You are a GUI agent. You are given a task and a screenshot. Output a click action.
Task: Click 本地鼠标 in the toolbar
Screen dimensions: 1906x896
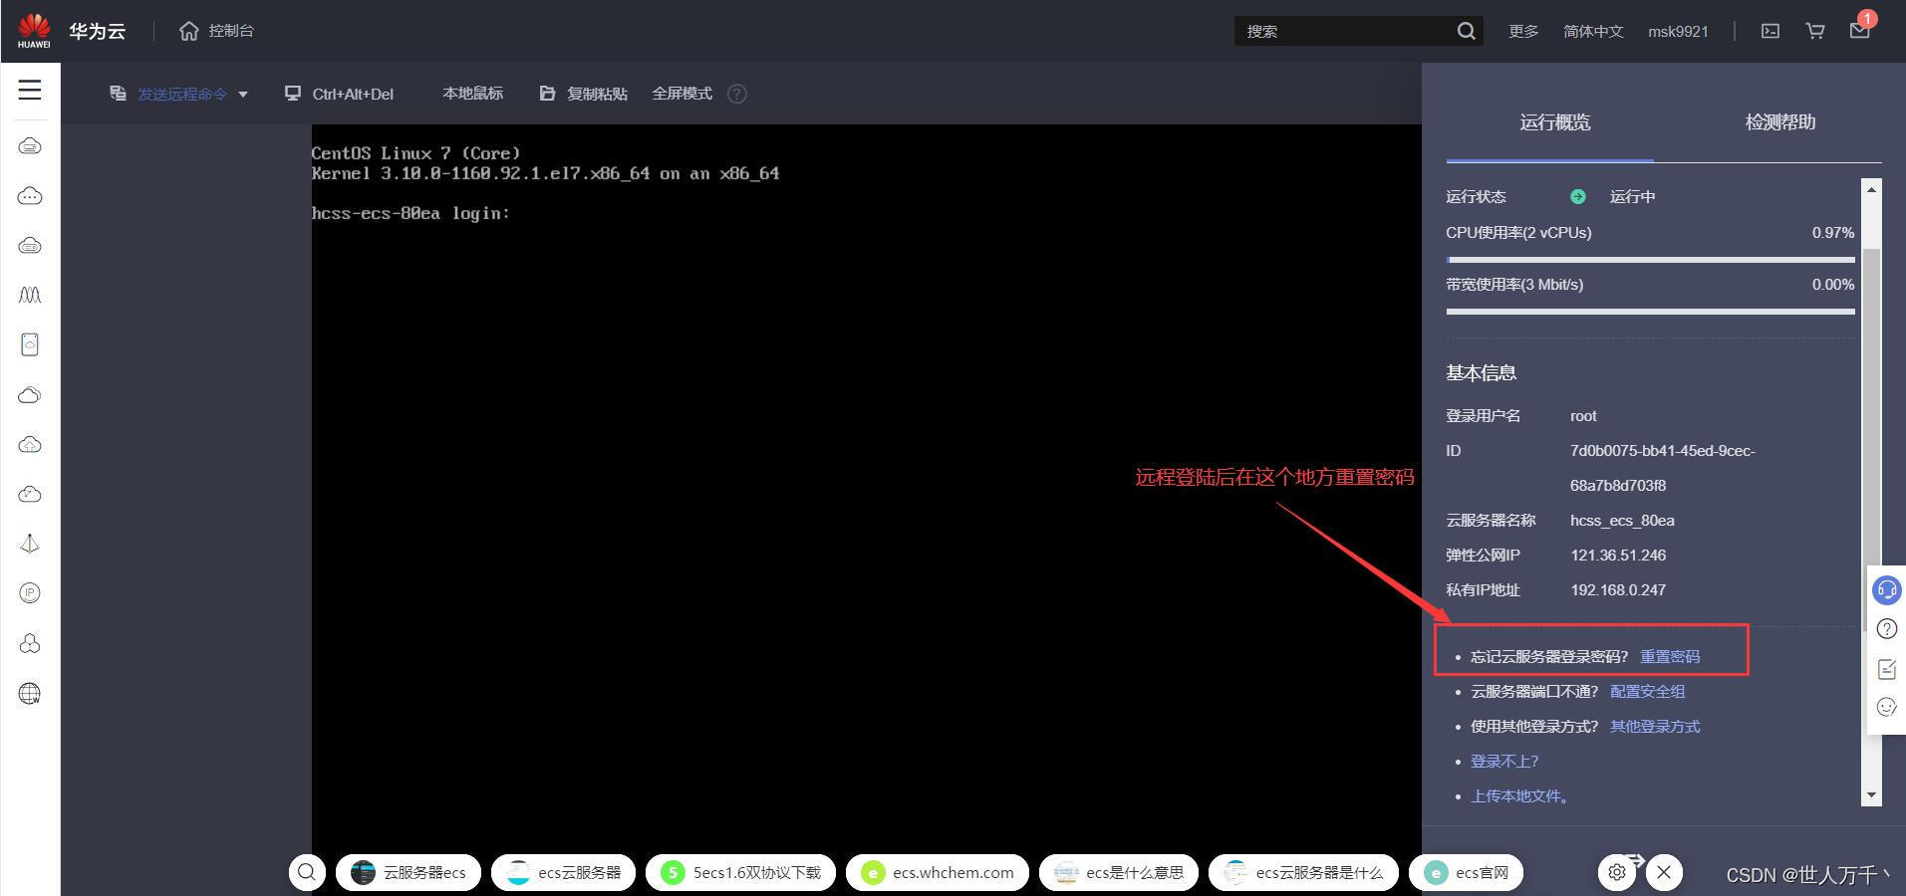point(472,94)
